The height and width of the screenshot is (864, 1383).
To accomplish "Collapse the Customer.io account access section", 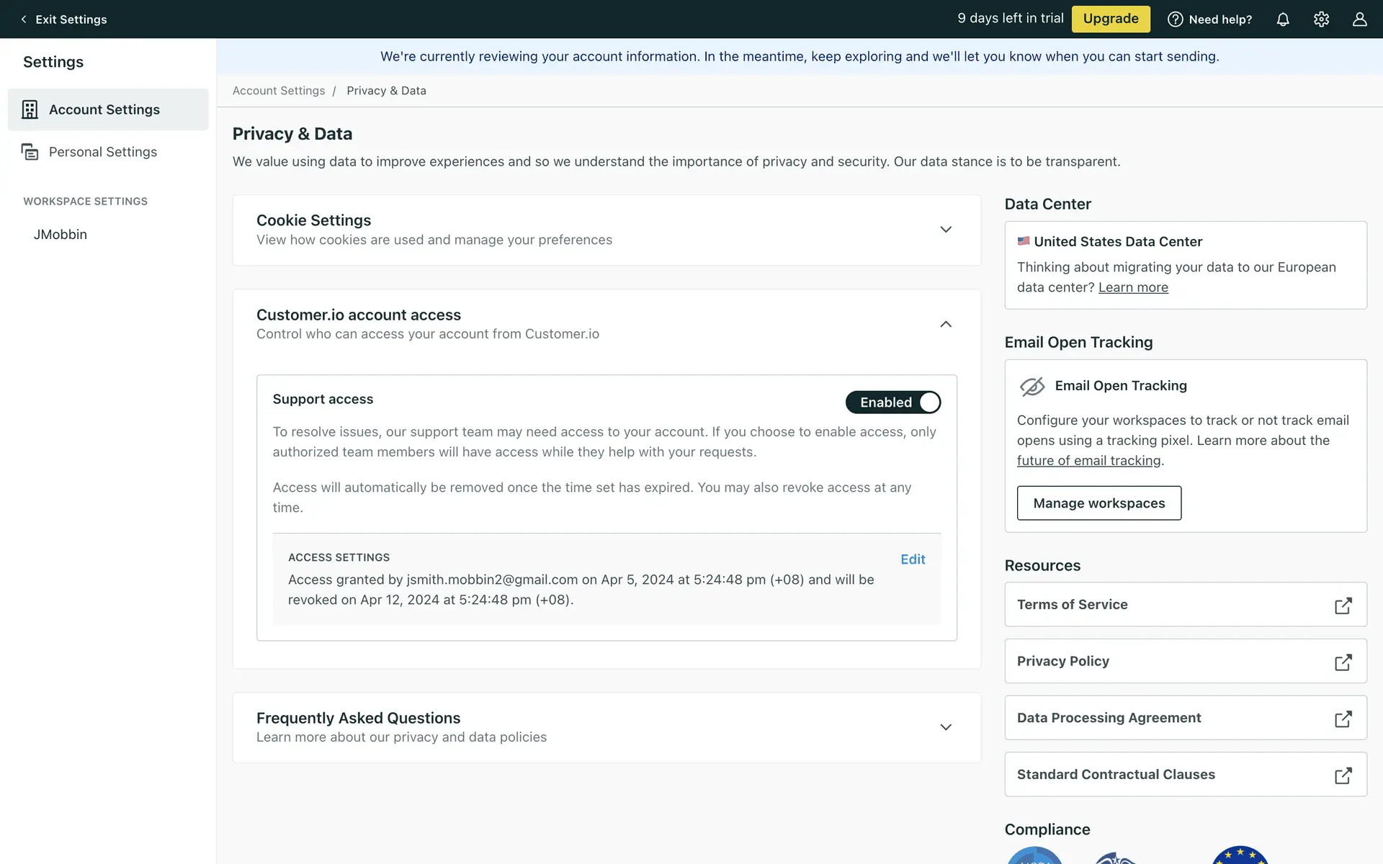I will (x=945, y=324).
